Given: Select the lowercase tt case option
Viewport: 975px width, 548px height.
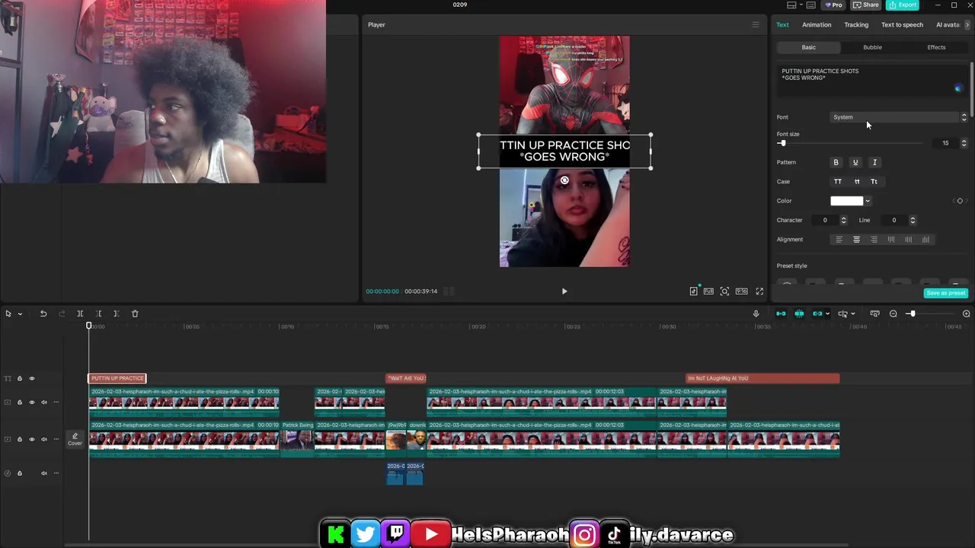Looking at the screenshot, I should click(x=857, y=181).
